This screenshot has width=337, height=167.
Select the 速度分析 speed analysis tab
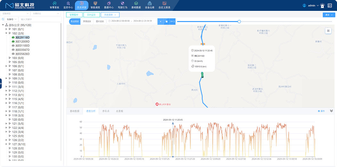[x=91, y=111]
